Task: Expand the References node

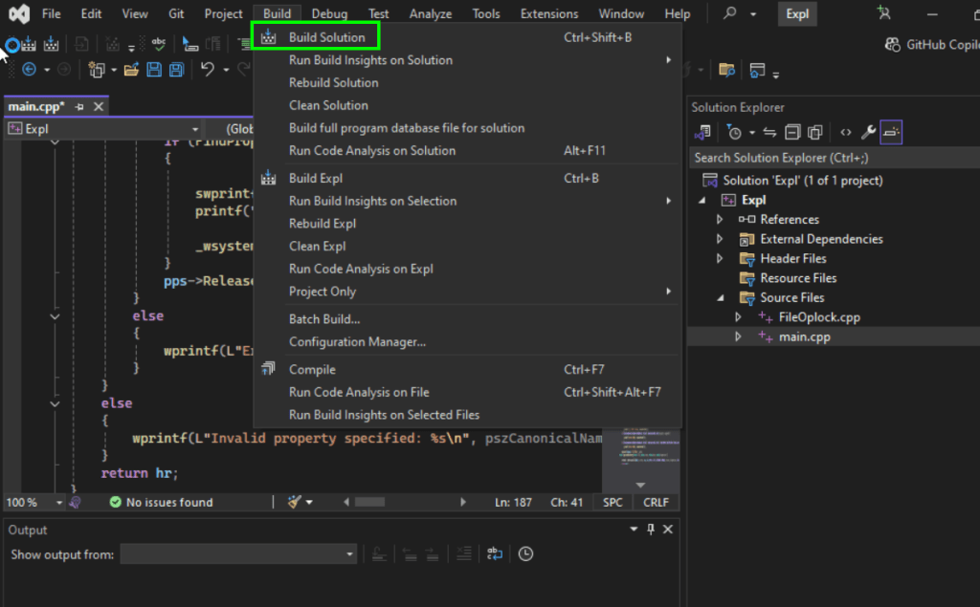Action: pyautogui.click(x=721, y=220)
